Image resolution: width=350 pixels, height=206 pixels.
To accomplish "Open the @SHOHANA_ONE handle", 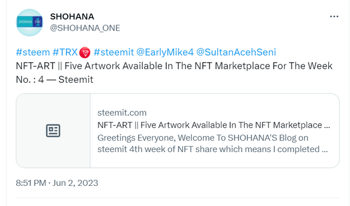I will [x=85, y=28].
